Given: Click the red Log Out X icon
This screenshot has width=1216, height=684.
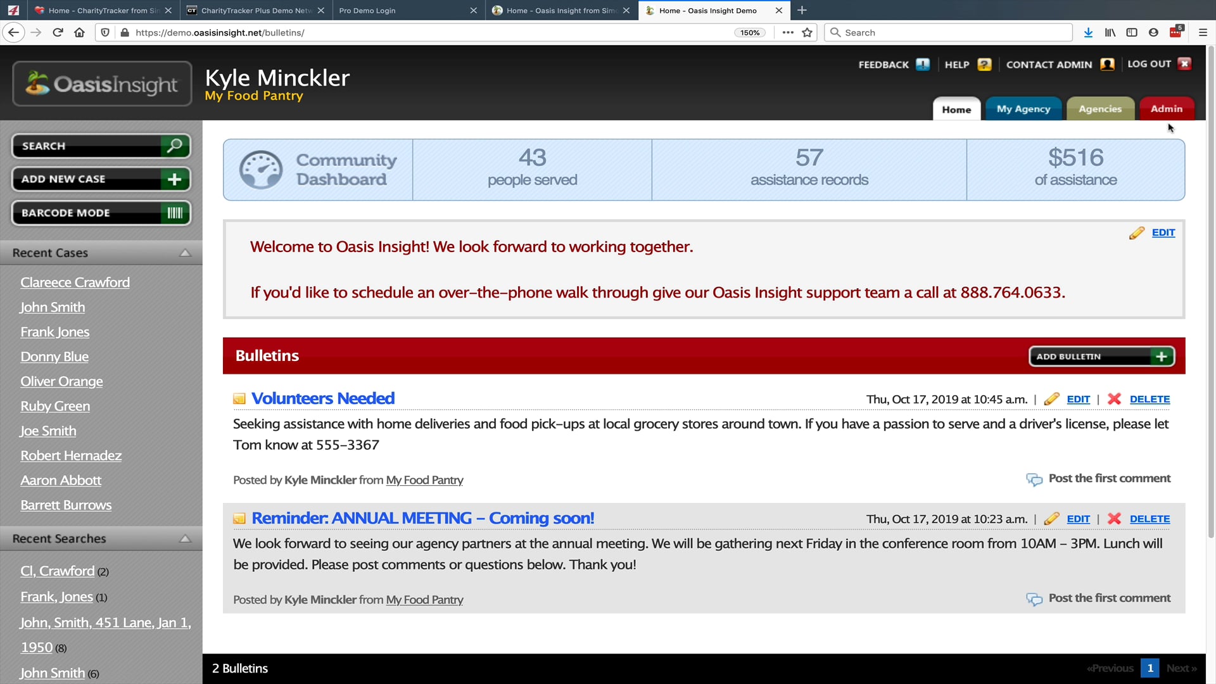Looking at the screenshot, I should point(1184,64).
